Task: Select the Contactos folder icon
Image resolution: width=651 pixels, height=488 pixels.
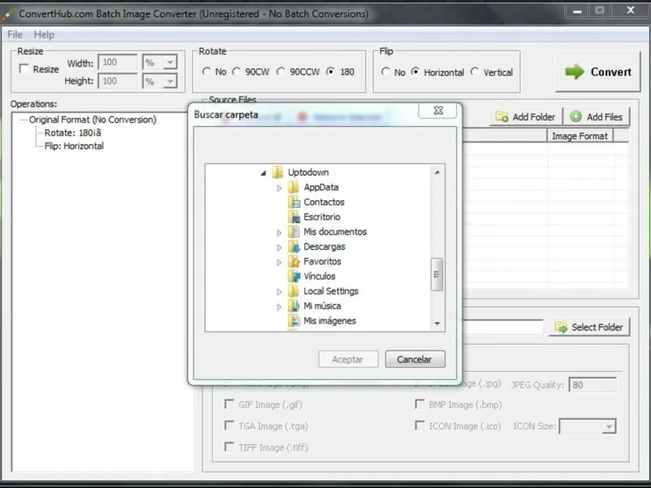Action: (294, 202)
